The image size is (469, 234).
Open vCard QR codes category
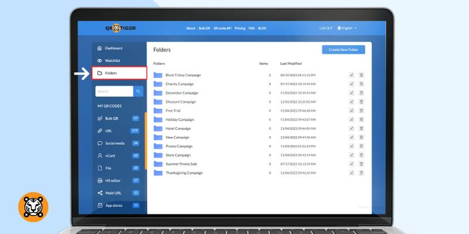[x=118, y=156]
